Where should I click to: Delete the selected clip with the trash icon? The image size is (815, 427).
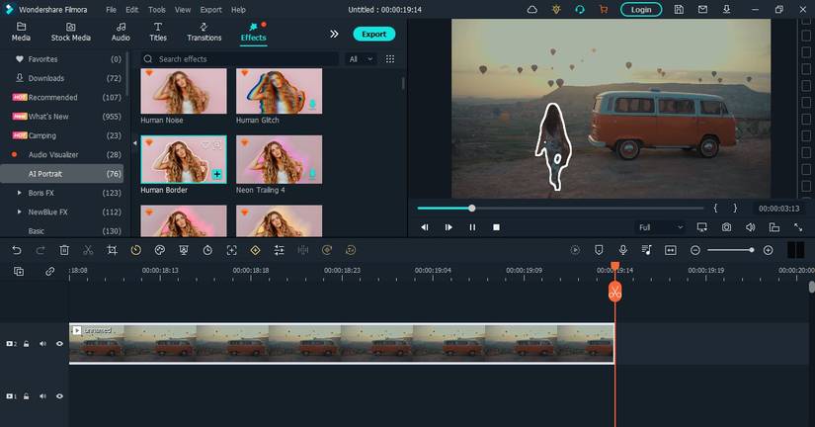[64, 250]
